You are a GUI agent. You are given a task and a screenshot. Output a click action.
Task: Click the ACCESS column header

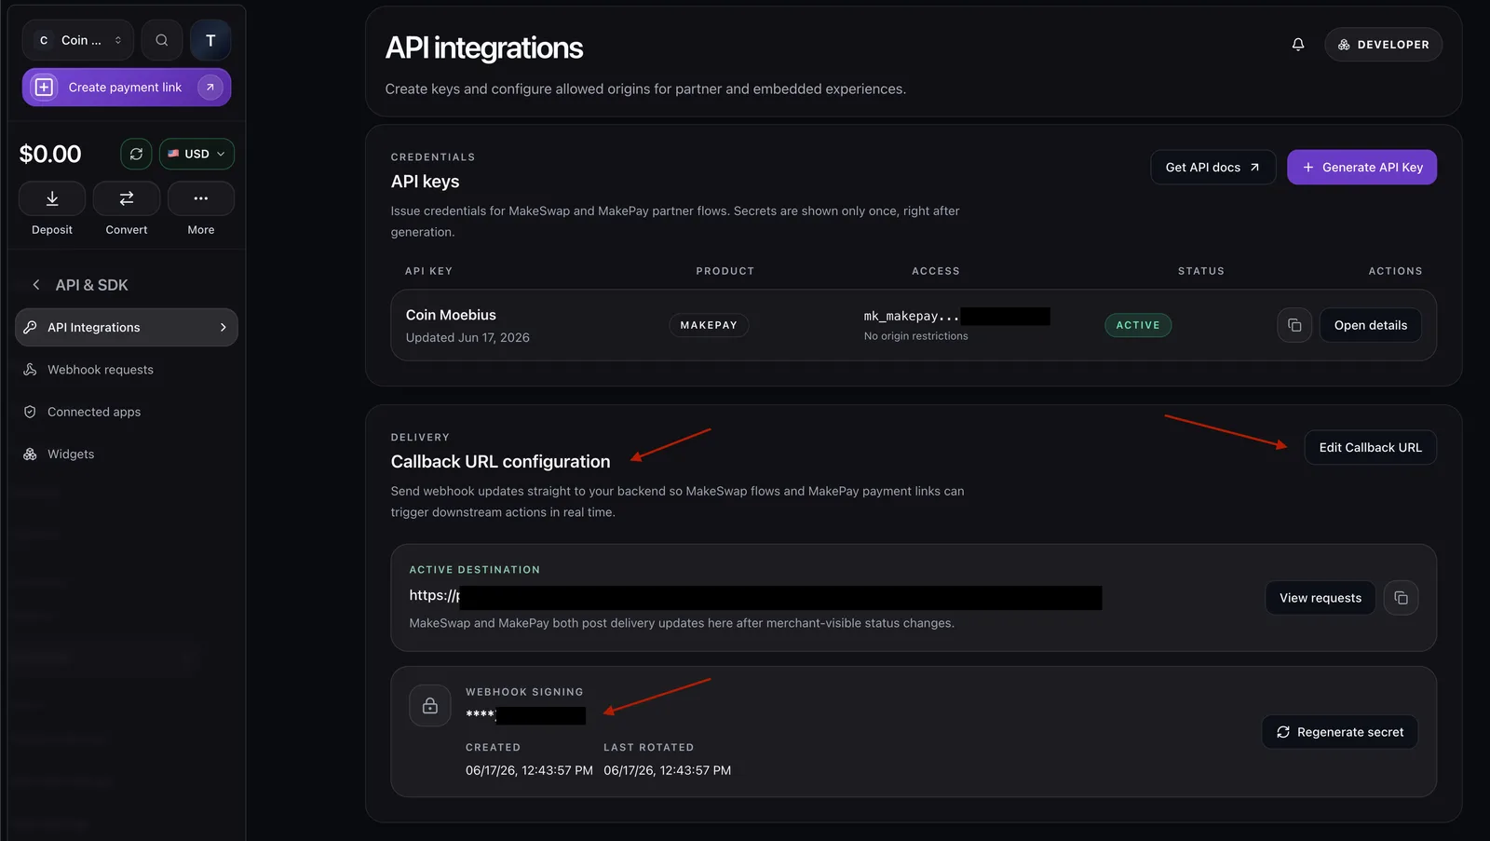tap(936, 271)
